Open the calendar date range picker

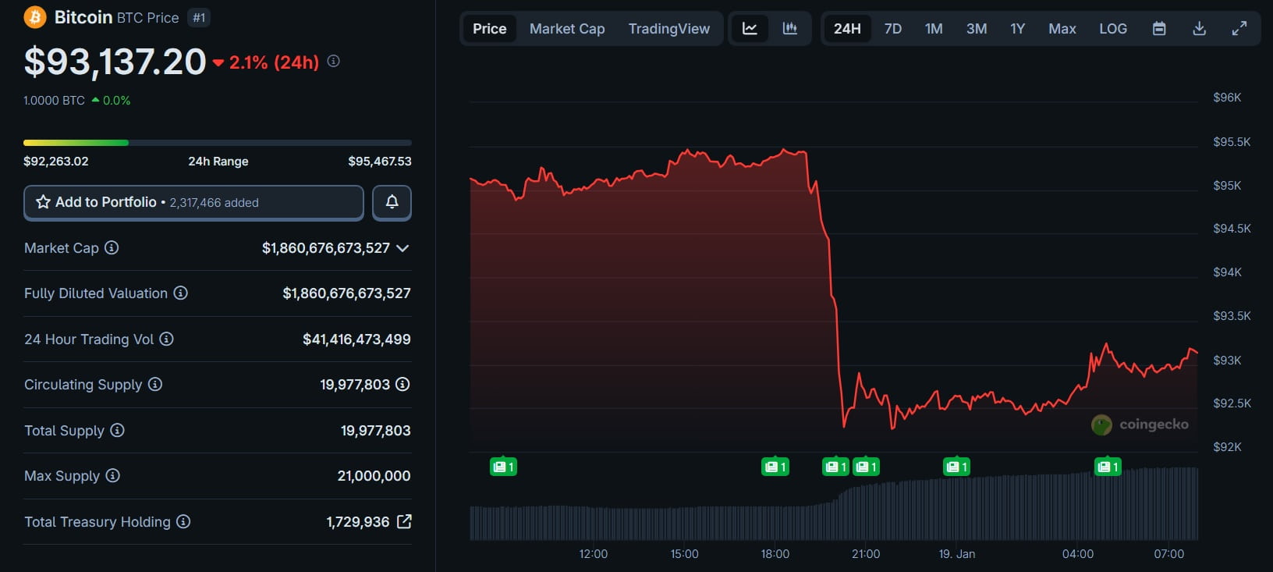point(1159,29)
